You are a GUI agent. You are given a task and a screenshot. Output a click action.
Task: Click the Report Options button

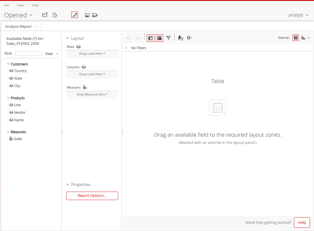(x=92, y=196)
